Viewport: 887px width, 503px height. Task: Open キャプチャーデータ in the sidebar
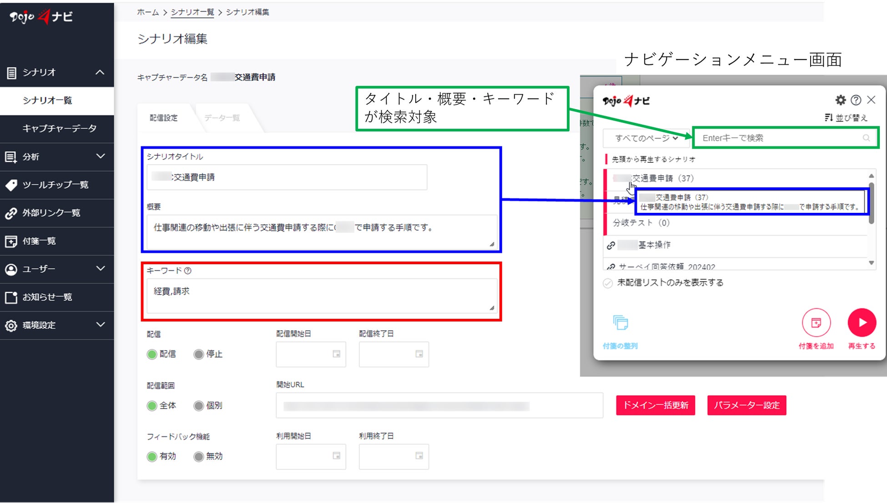point(59,129)
